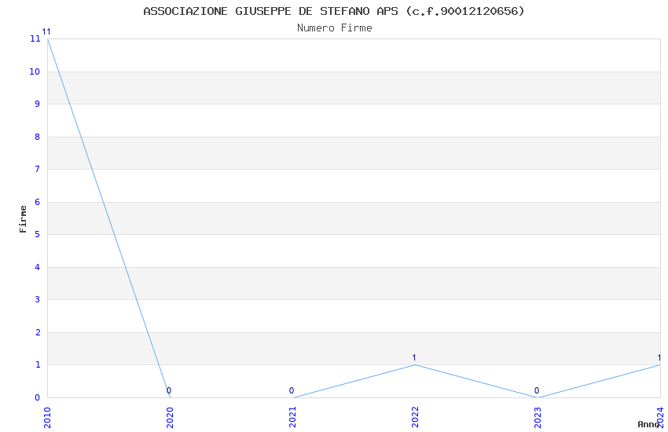Click the y-axis tick label '4'
Screen dimensions: 668x432
click(38, 267)
